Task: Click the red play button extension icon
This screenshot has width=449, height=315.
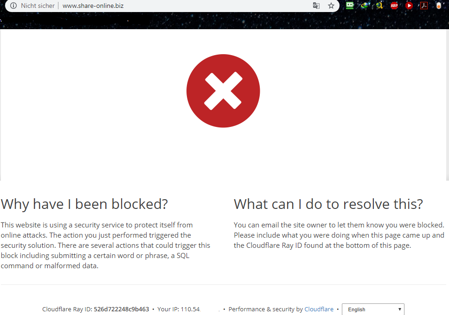Action: pos(409,6)
